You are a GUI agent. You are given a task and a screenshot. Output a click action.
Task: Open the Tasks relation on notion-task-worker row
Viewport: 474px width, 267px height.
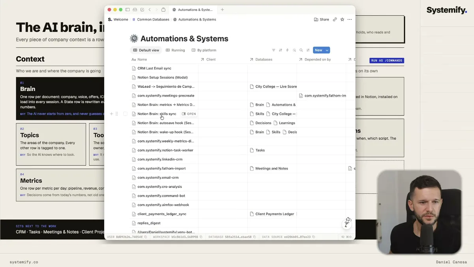point(257,150)
